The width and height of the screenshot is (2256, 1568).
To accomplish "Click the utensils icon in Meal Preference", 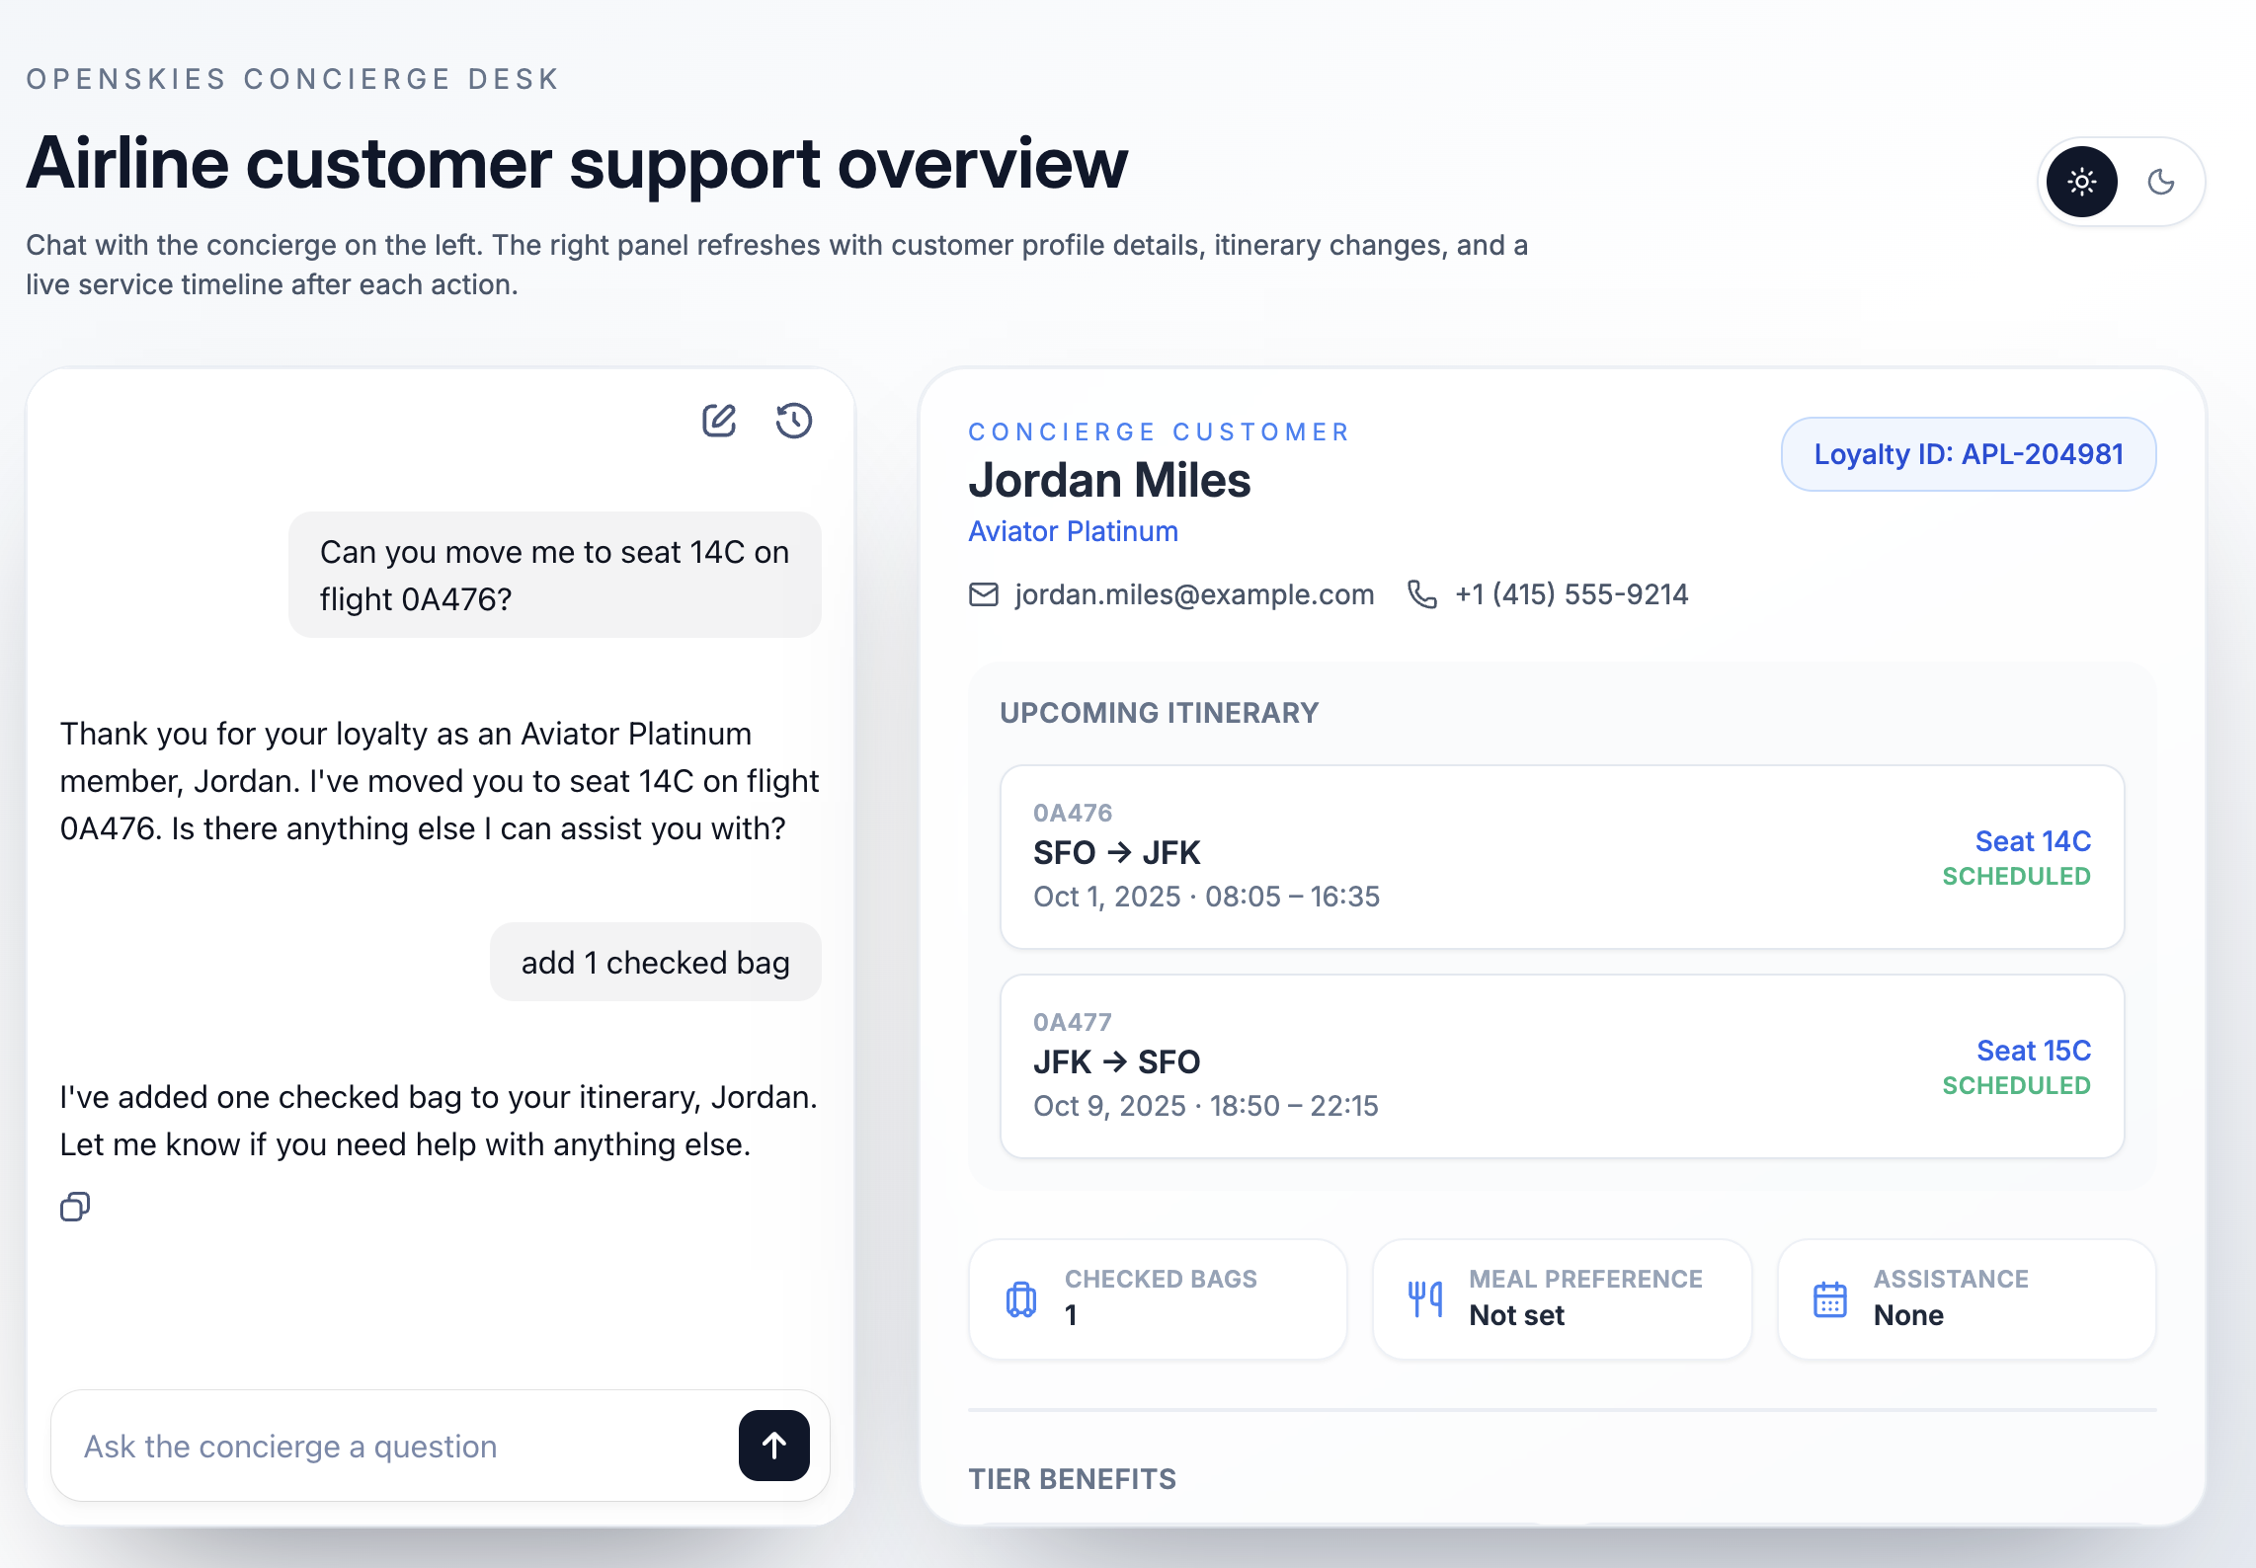I will (x=1425, y=1299).
